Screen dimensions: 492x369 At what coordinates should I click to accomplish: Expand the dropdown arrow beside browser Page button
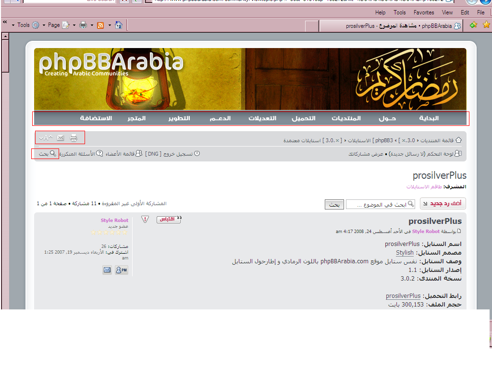click(44, 25)
